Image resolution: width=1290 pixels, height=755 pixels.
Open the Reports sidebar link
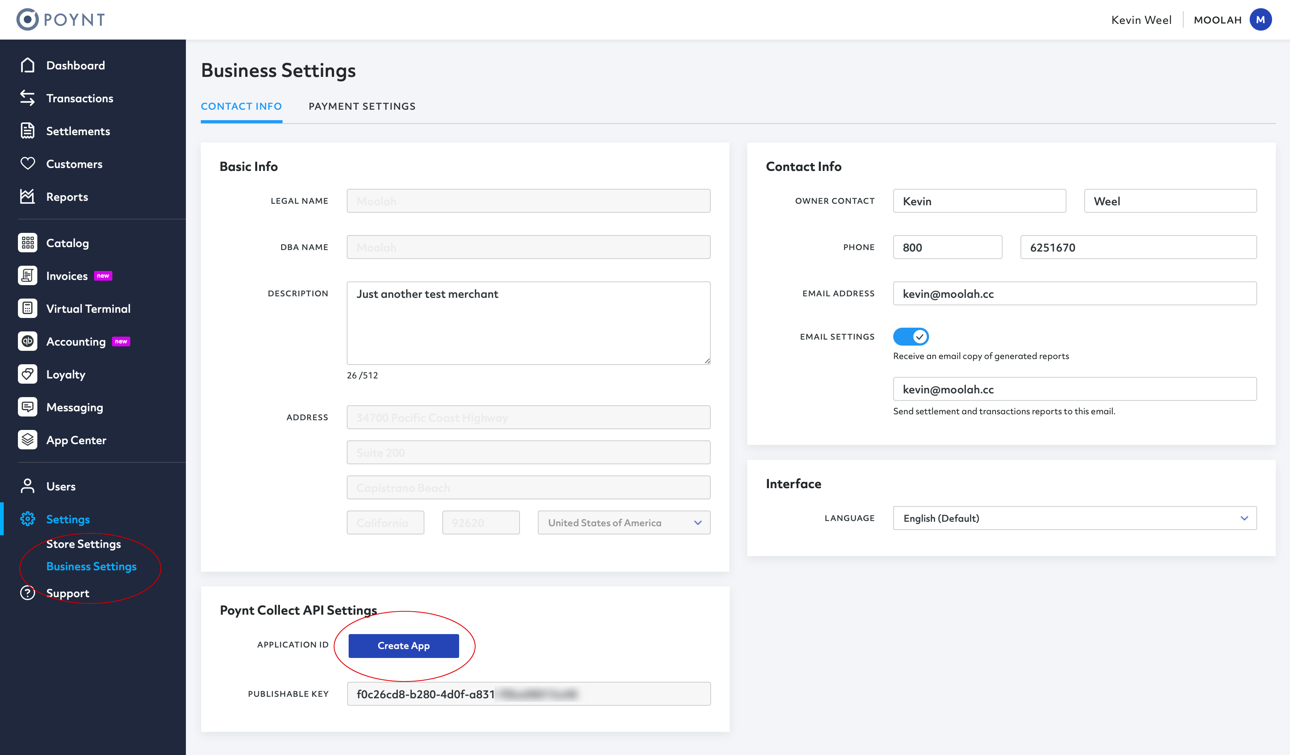pos(67,197)
